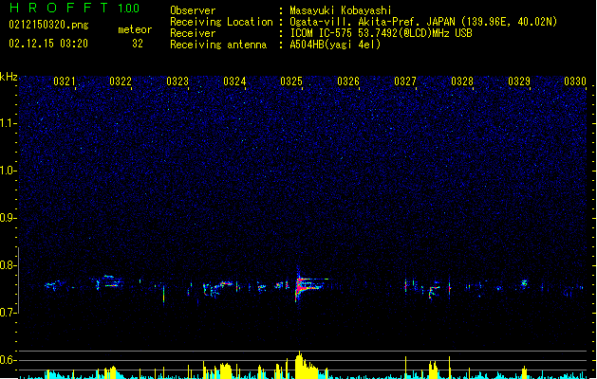Click the 0328 time marker
This screenshot has height=379, width=597.
pyautogui.click(x=462, y=81)
